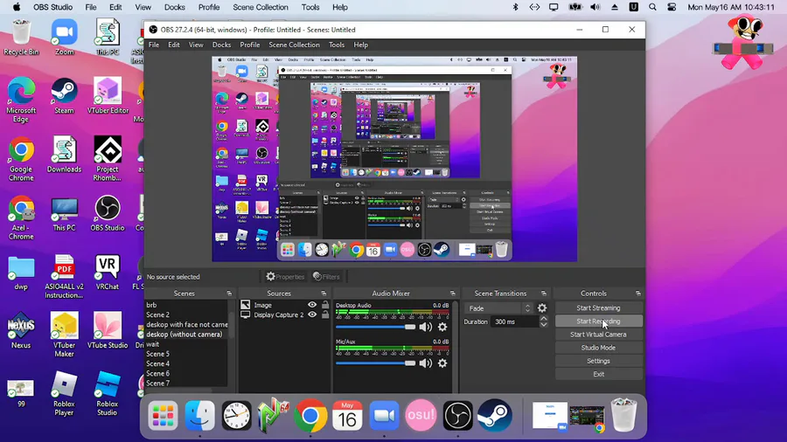
Task: Pop out the Audio Mixer dock
Action: coord(453,294)
